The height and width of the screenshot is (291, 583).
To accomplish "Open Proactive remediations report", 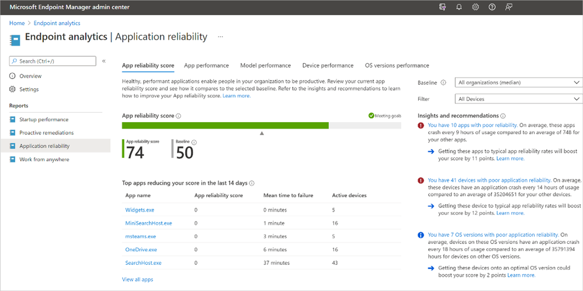I will pos(47,133).
